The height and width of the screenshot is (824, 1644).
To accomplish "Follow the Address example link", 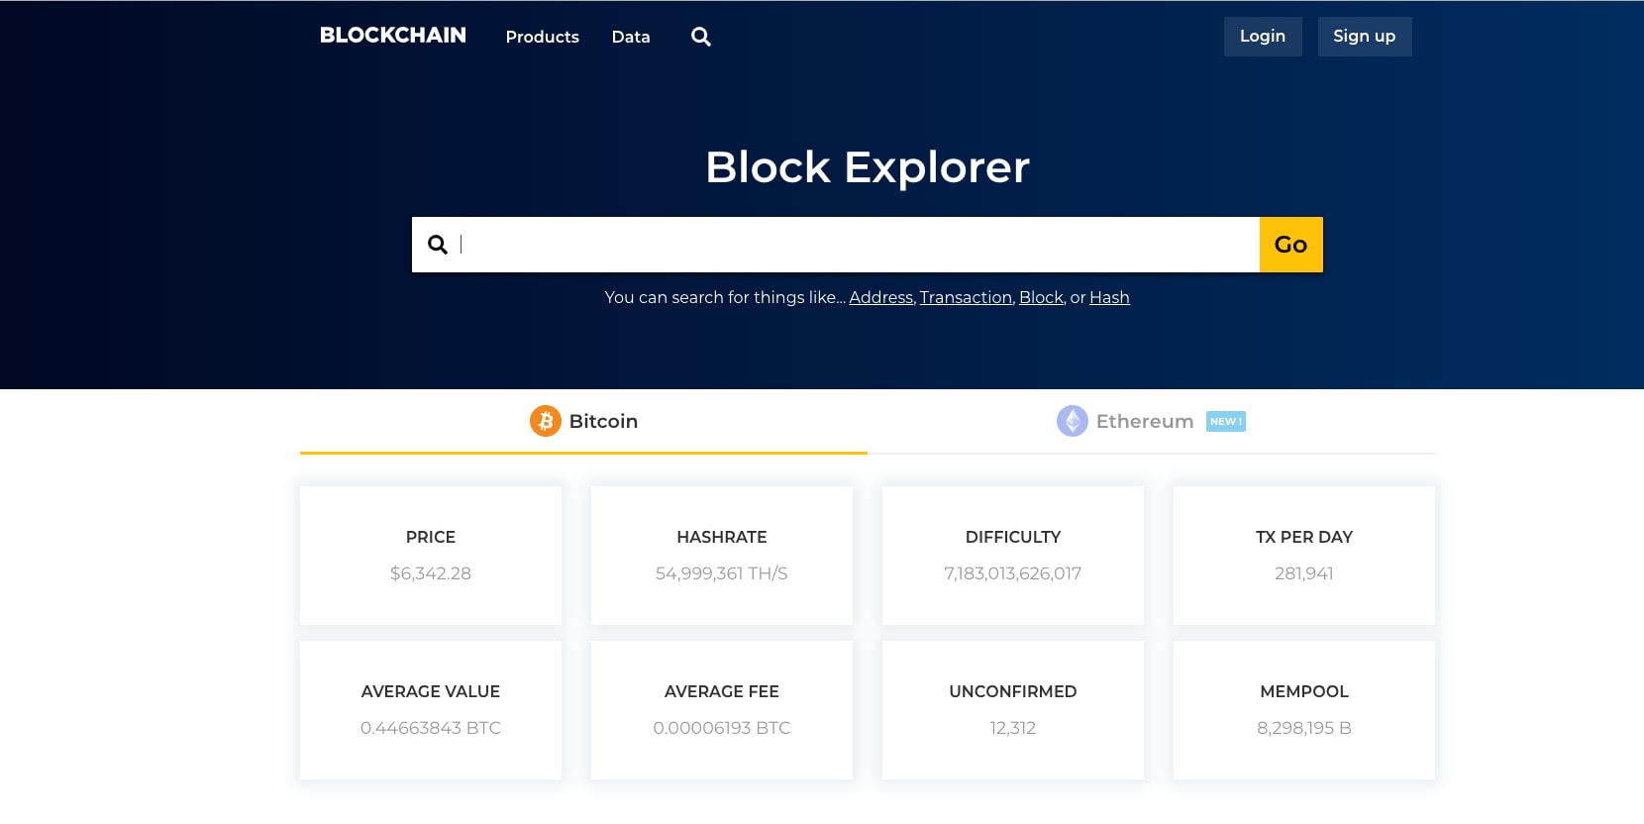I will coord(881,297).
